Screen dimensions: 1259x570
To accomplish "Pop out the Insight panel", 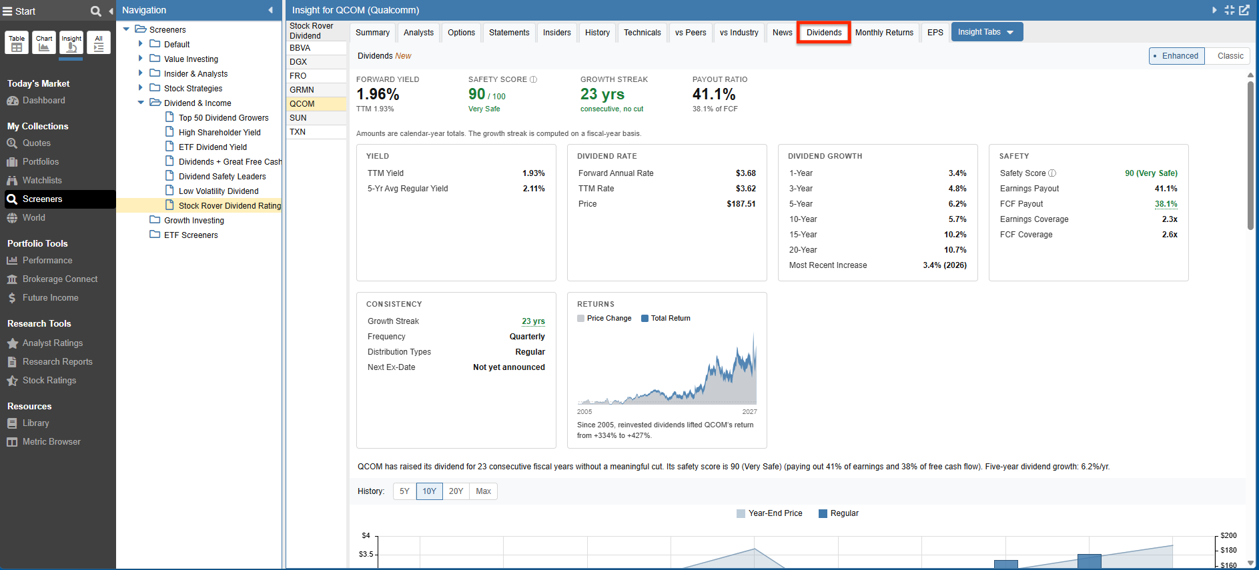I will 1244,10.
